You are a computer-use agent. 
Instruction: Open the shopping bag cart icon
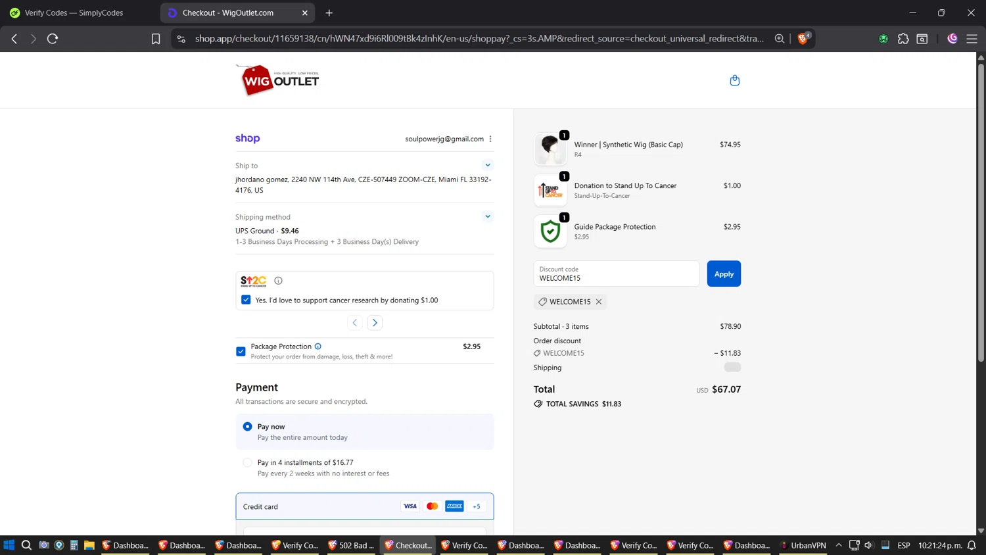coord(734,80)
